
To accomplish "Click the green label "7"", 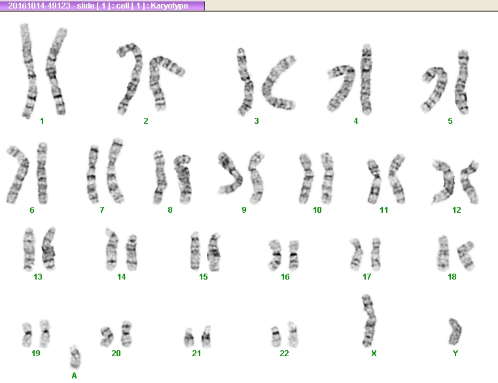I will (102, 210).
